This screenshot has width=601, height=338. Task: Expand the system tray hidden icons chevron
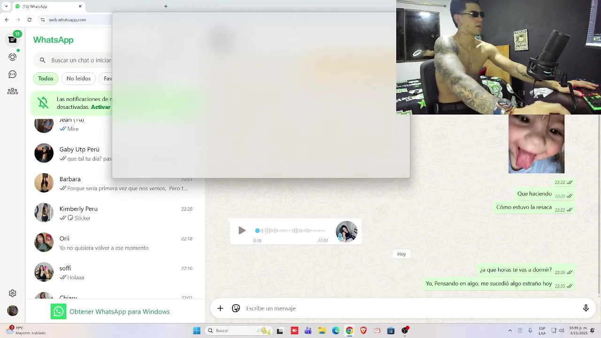click(x=510, y=330)
